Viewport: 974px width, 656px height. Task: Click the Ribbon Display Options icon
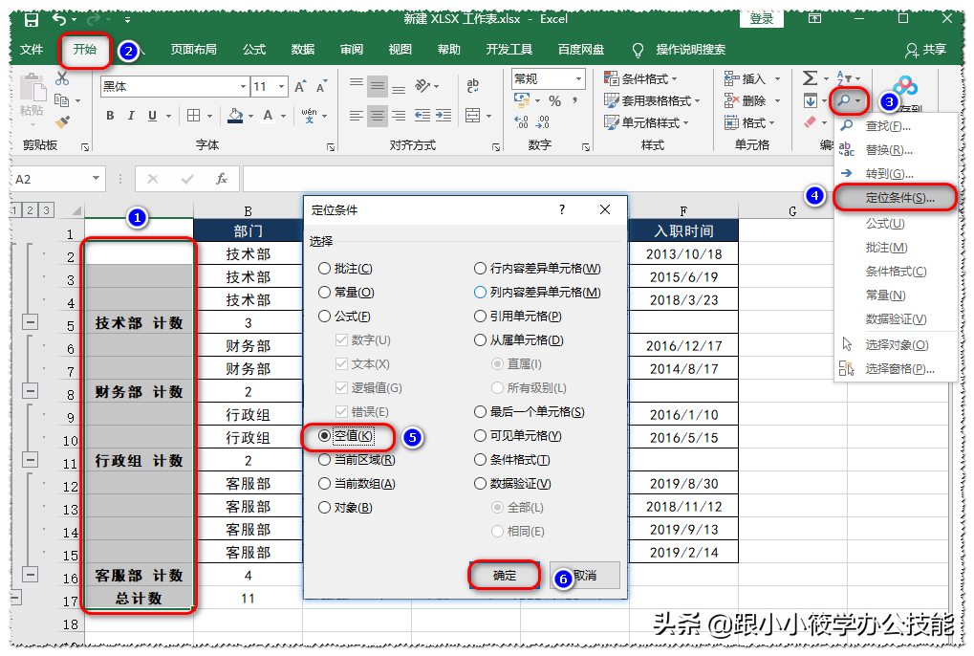pyautogui.click(x=814, y=18)
